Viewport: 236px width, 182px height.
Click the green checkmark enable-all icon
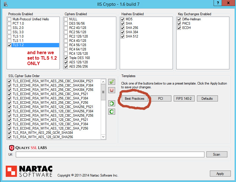click(111, 82)
